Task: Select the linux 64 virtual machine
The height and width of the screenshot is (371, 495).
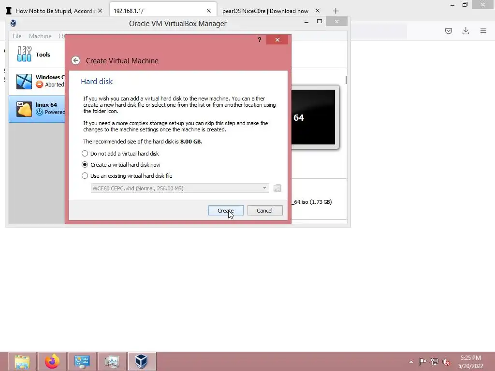Action: click(37, 109)
